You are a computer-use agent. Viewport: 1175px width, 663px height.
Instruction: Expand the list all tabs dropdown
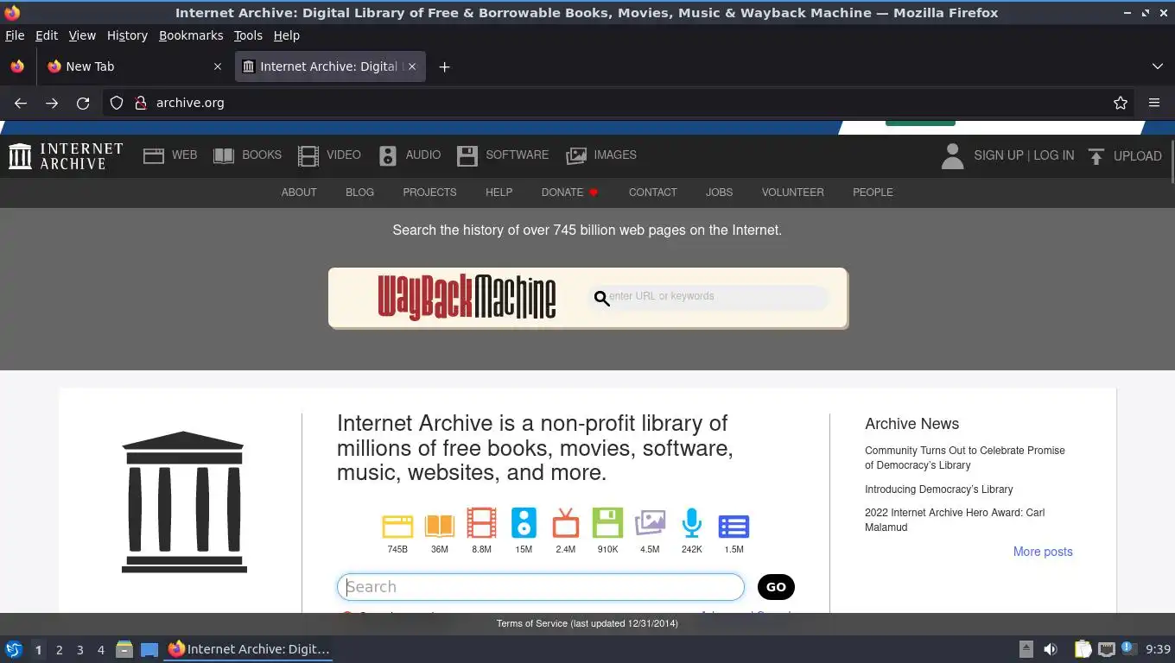point(1158,66)
